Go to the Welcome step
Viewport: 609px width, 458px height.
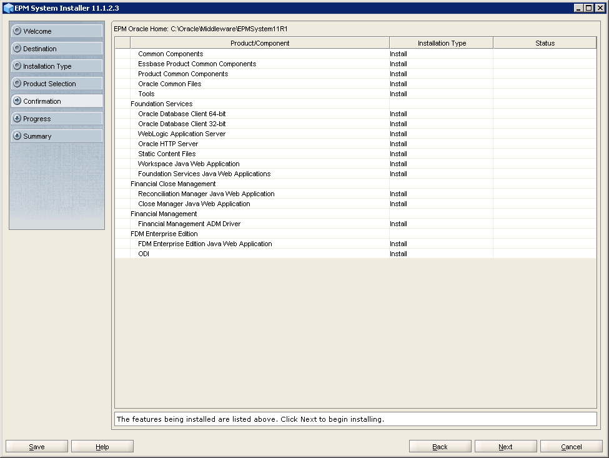pos(57,31)
